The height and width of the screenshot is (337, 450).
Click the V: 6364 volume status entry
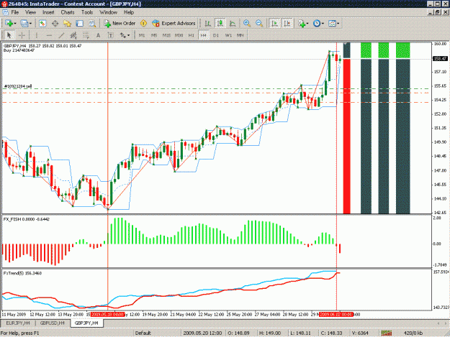[360, 333]
